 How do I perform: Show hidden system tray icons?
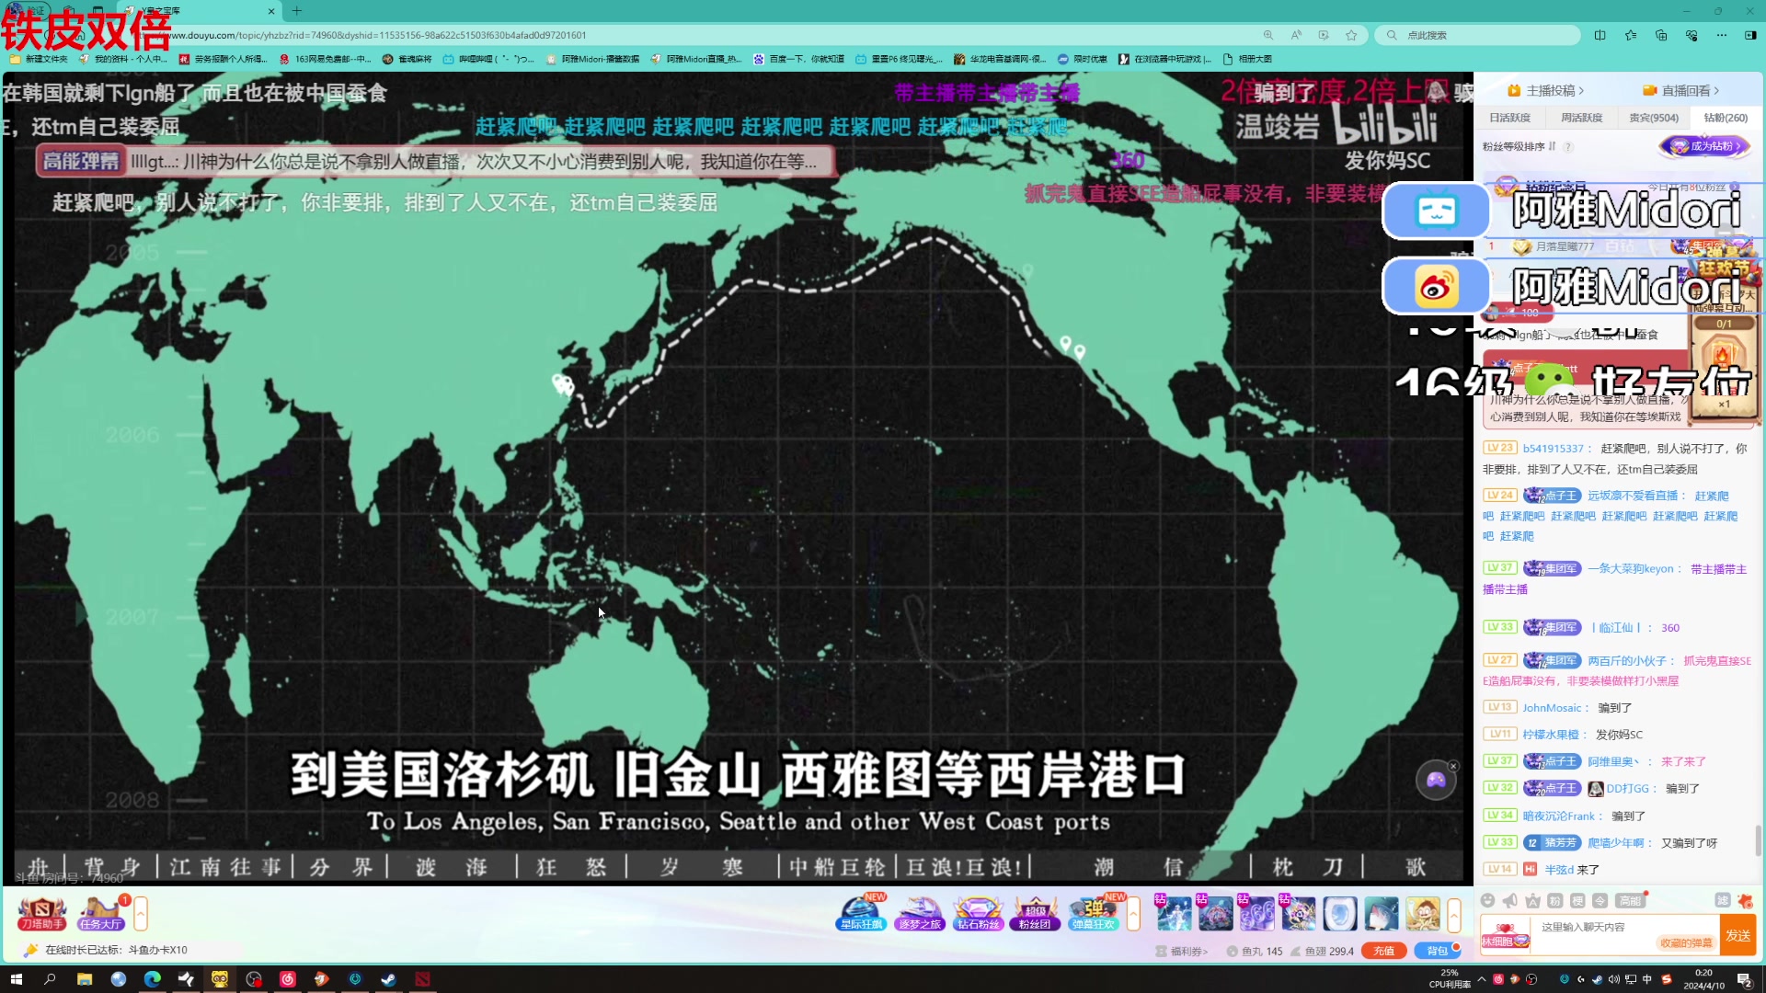tap(1481, 979)
